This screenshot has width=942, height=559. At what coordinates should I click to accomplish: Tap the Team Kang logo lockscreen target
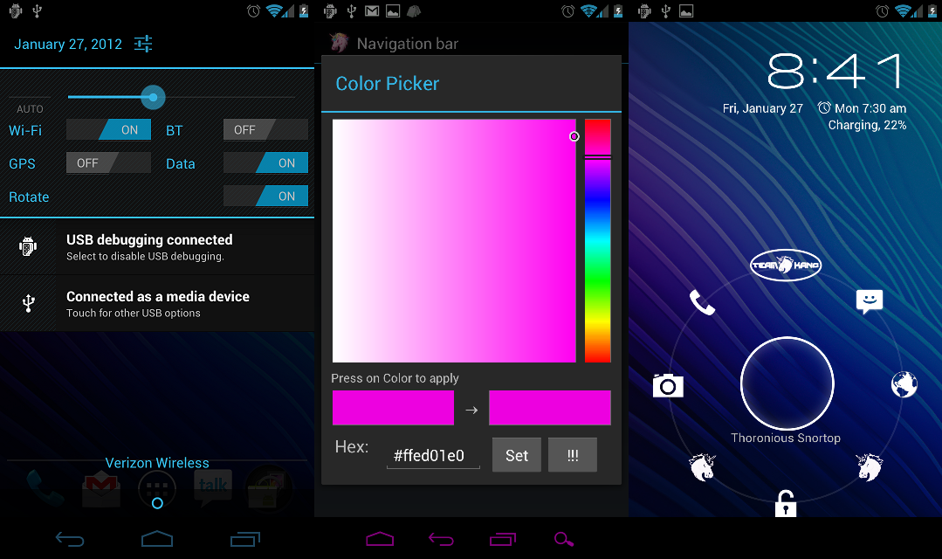786,265
